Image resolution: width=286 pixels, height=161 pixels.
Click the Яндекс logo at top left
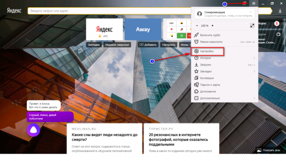click(x=14, y=11)
